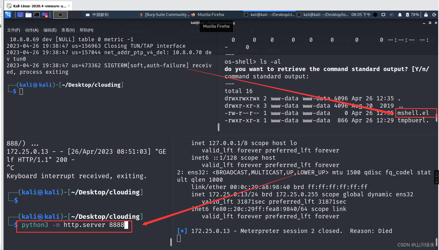The image size is (439, 250).
Task: Click the 'python3 -m http.server 8888' command line
Action: click(73, 225)
